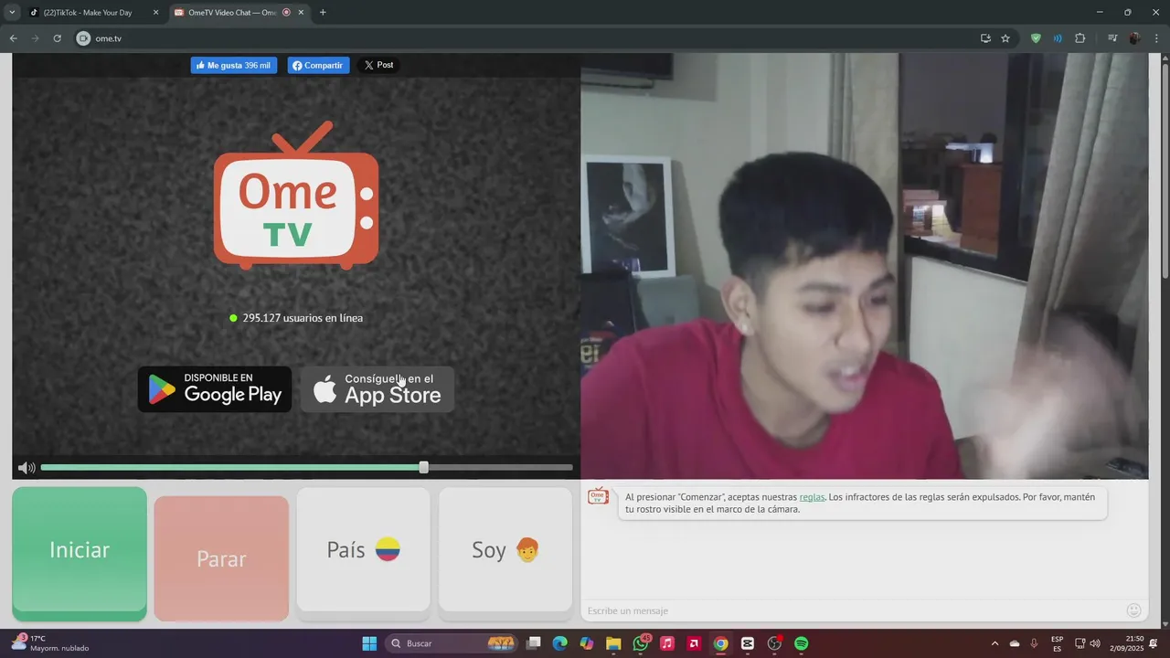
Task: Open the emoji picker in chat
Action: [1134, 610]
